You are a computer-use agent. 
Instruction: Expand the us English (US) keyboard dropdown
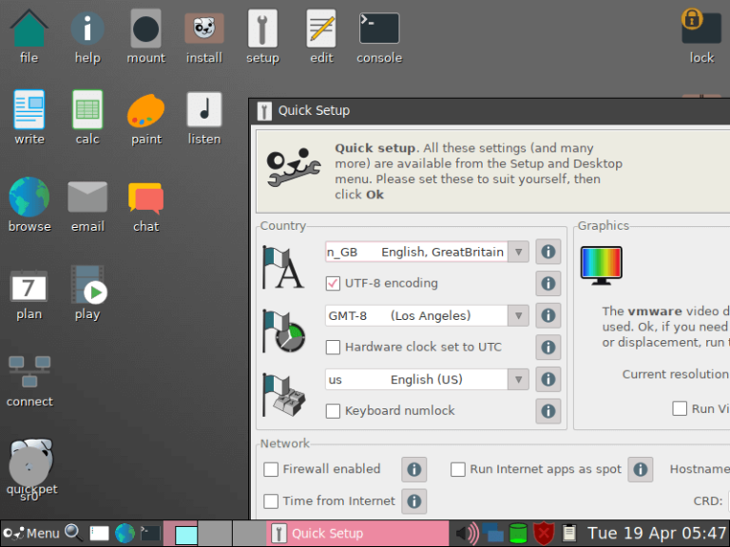coord(518,379)
